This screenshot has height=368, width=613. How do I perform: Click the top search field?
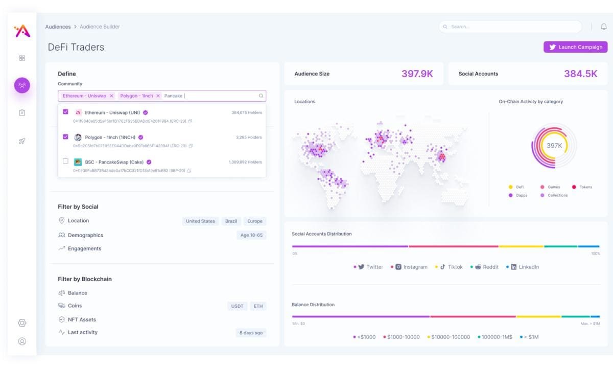tap(510, 27)
